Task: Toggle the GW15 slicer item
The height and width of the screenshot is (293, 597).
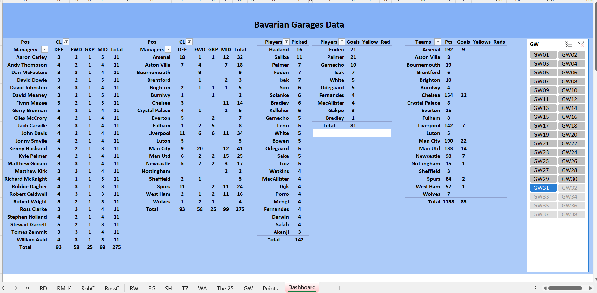Action: point(543,117)
